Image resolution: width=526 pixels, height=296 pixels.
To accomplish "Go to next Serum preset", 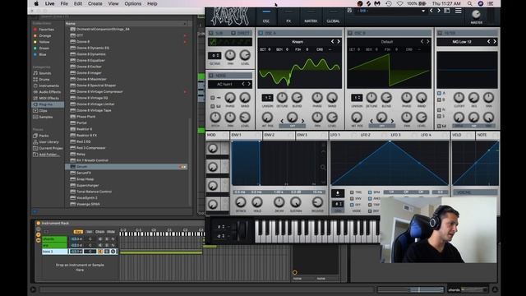I will [438, 11].
